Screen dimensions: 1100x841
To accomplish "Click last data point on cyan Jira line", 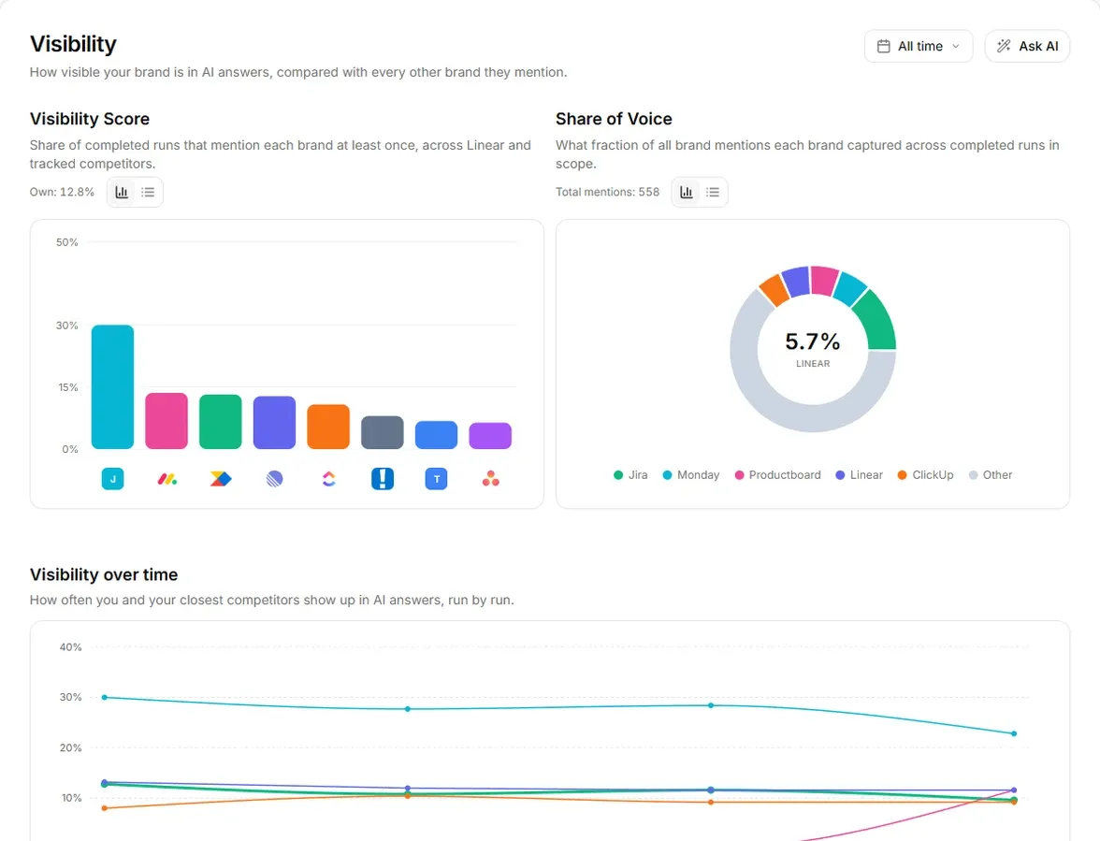I will 1014,733.
